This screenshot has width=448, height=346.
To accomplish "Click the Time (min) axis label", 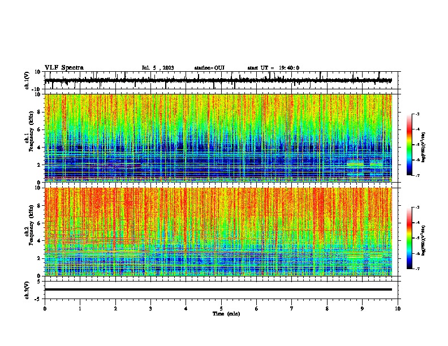I will point(226,314).
